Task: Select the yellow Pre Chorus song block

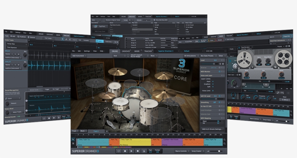Action: [135, 142]
